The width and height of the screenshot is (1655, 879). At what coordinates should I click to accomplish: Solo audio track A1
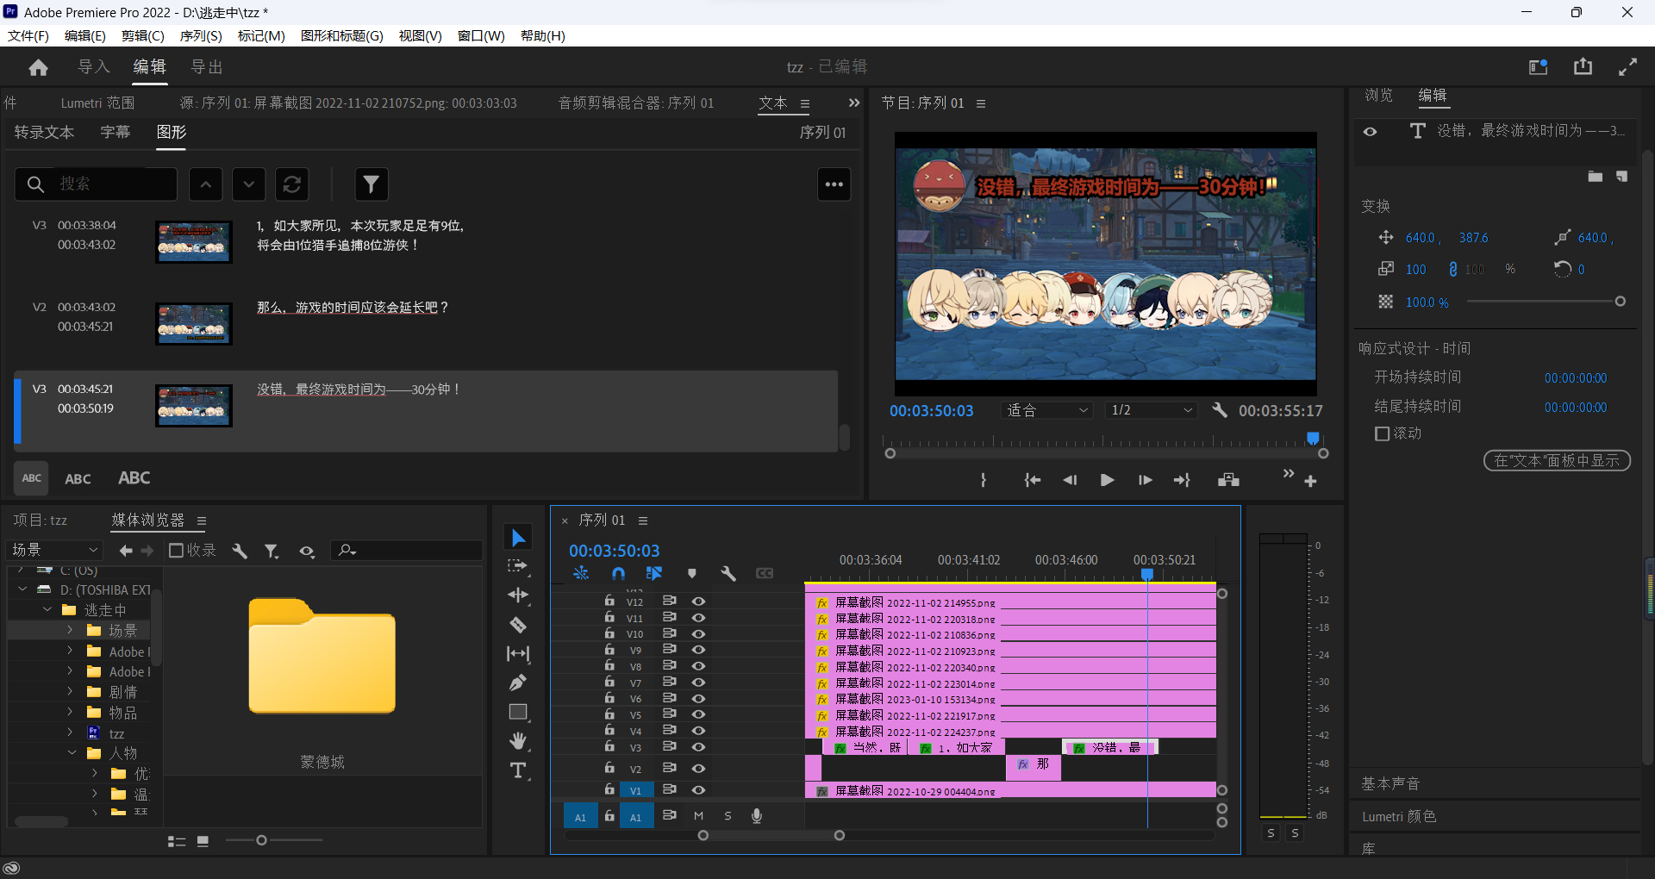click(x=728, y=815)
